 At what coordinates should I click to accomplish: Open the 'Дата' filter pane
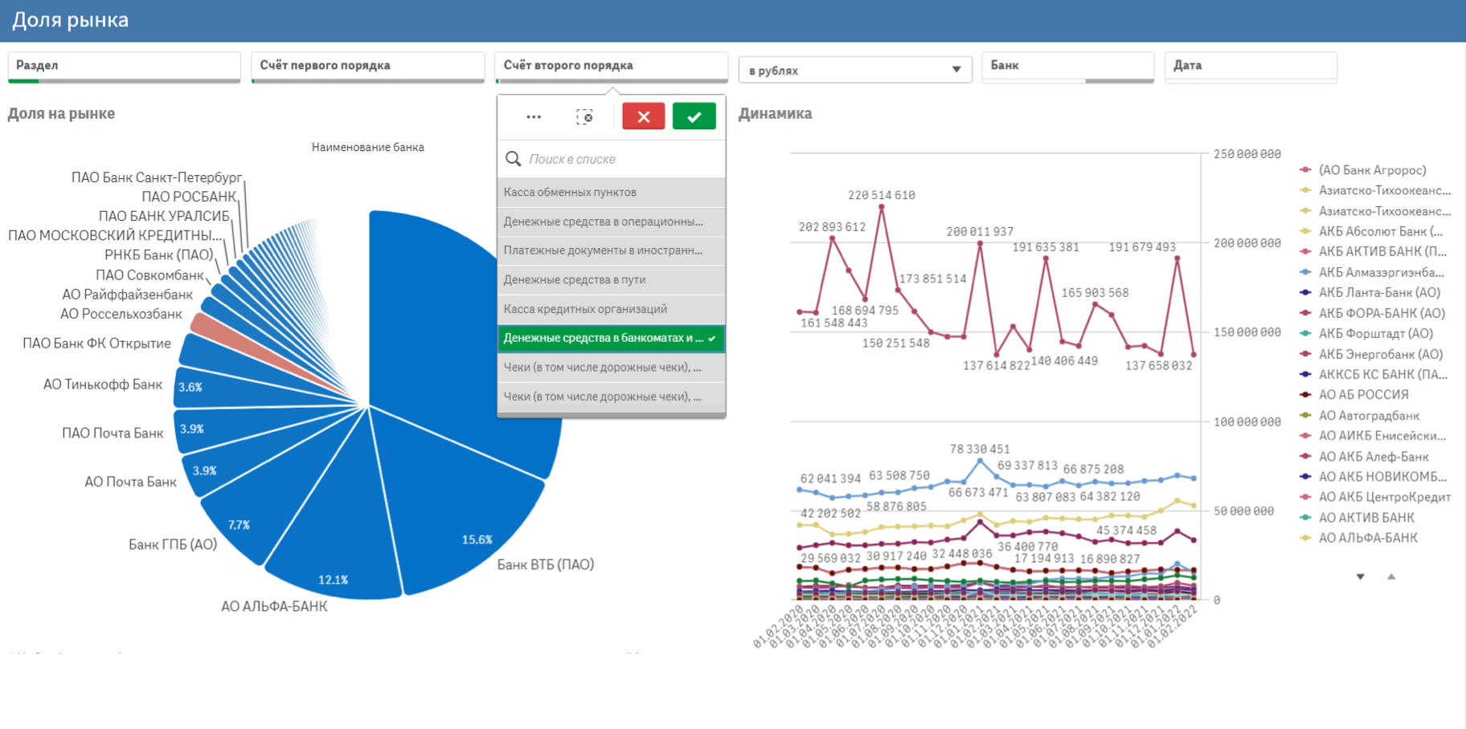click(1251, 67)
